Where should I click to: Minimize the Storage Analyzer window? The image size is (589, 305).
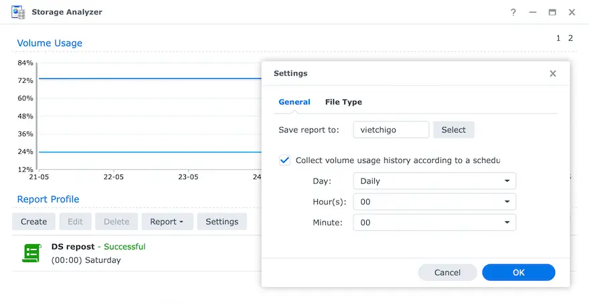(x=533, y=12)
